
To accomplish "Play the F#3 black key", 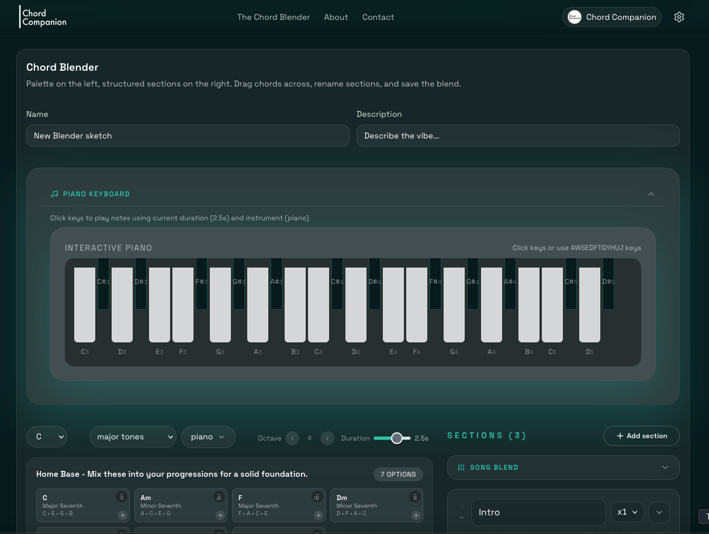I will (202, 283).
